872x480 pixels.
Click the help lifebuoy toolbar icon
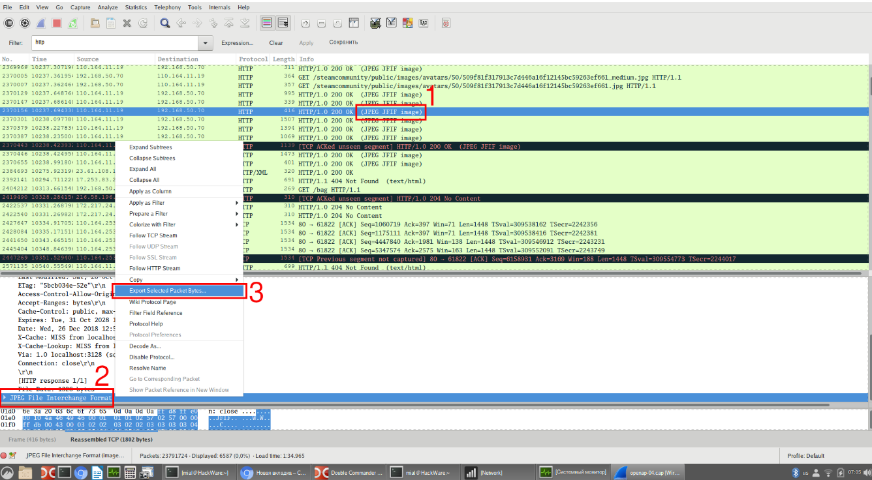point(446,23)
